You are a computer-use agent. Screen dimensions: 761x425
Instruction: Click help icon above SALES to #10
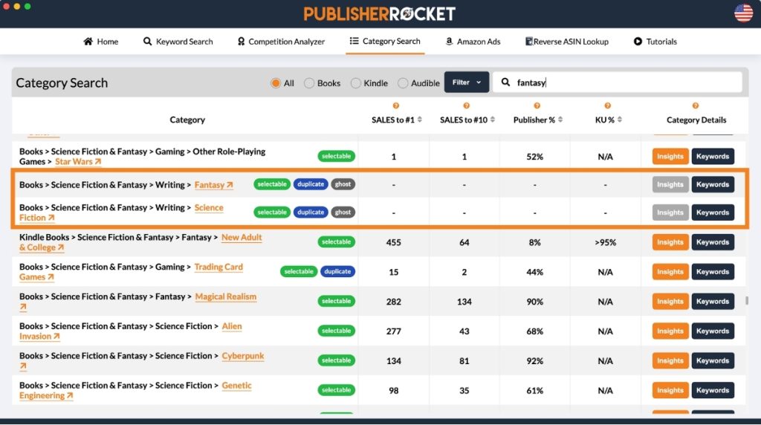point(466,106)
